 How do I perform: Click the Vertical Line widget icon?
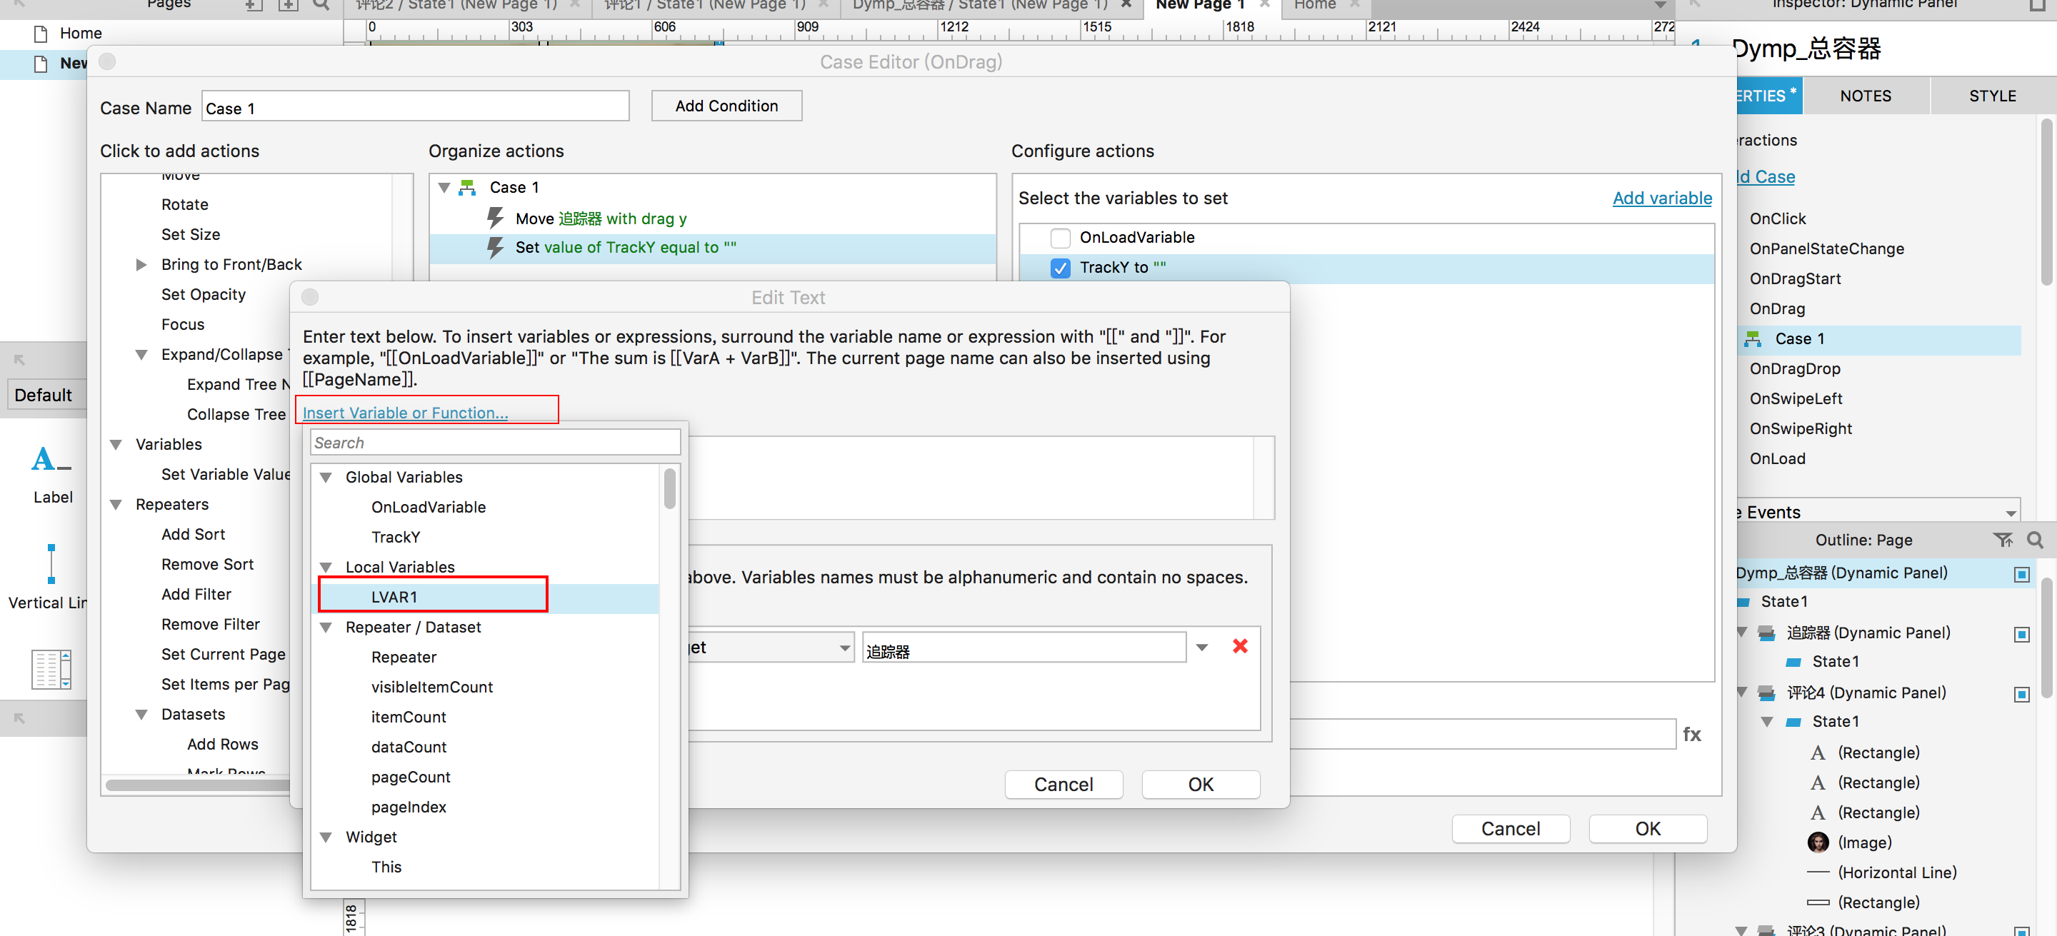[52, 564]
